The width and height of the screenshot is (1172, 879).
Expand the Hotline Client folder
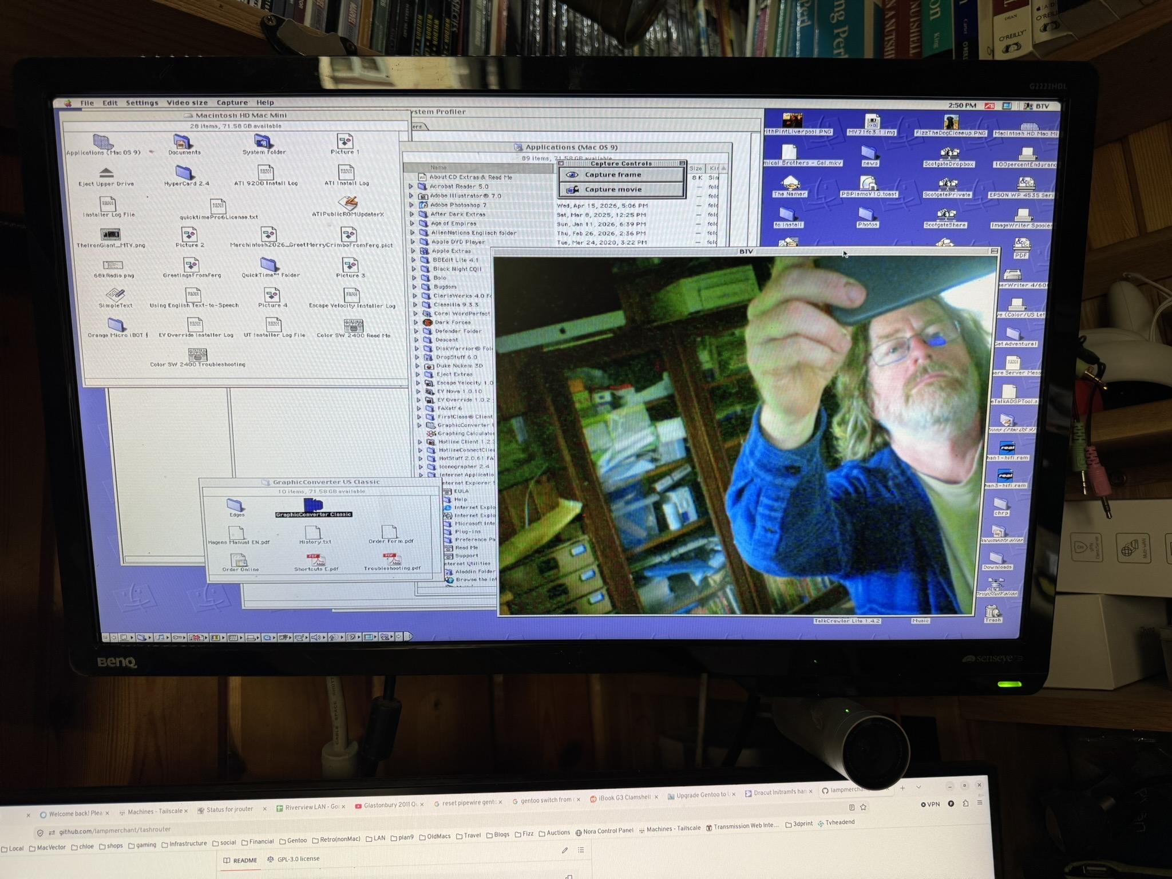420,442
